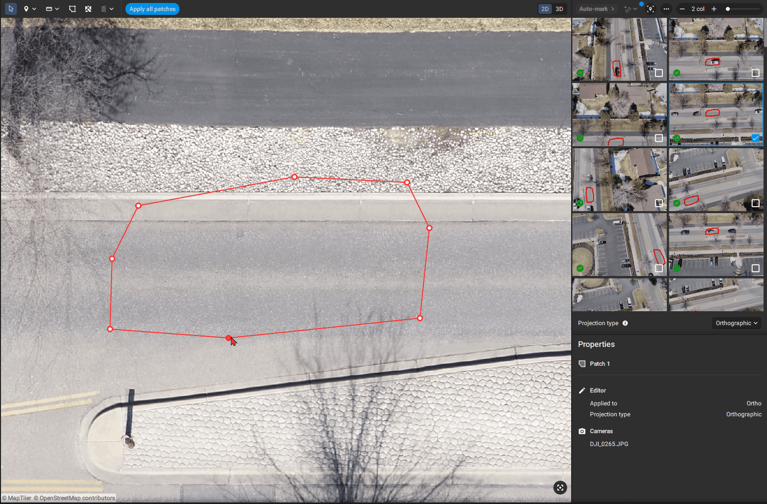Select the ortho patch tool icon

pos(88,9)
